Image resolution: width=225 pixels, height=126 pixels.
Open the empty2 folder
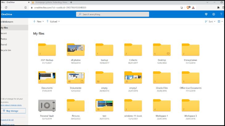point(133,77)
